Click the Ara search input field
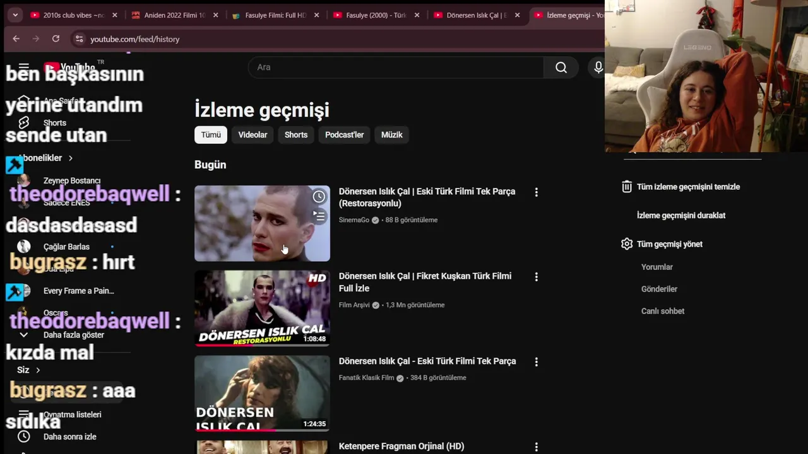 tap(396, 67)
